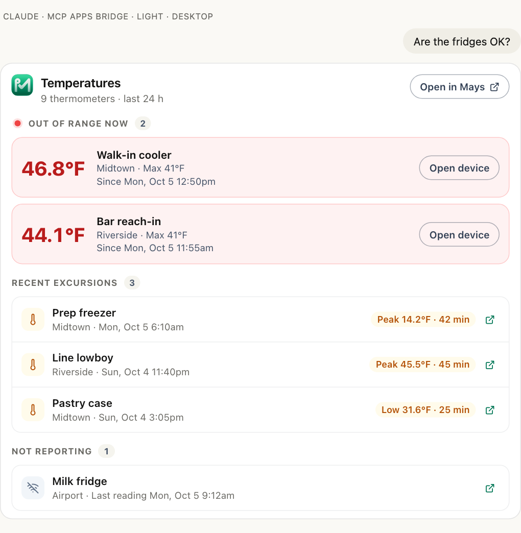Viewport: 521px width, 533px height.
Task: Click the Prep freezer thermometer icon
Action: click(33, 320)
